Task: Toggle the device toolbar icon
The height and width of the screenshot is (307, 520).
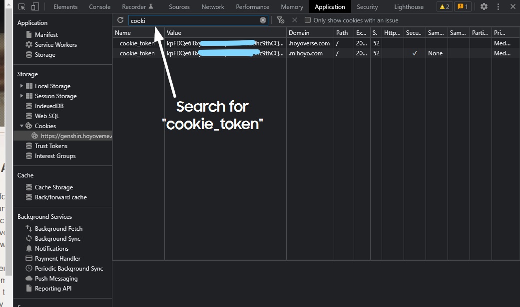Action: tap(35, 7)
